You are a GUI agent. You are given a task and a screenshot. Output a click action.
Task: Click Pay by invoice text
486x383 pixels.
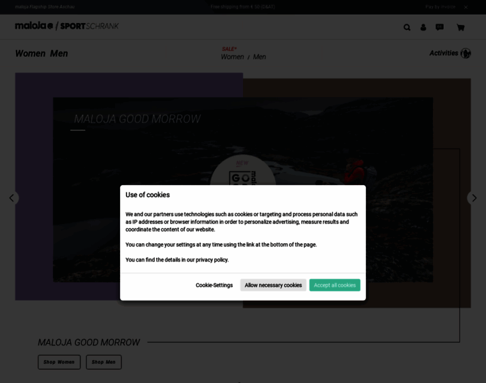pos(440,7)
